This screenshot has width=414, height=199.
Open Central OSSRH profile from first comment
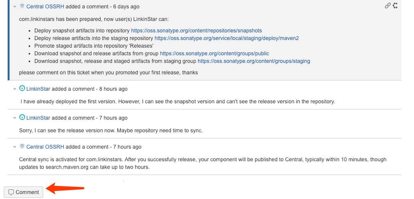pos(45,6)
